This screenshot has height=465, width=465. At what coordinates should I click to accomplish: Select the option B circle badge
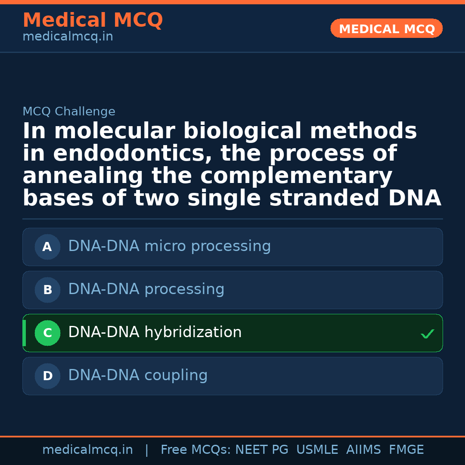[47, 290]
